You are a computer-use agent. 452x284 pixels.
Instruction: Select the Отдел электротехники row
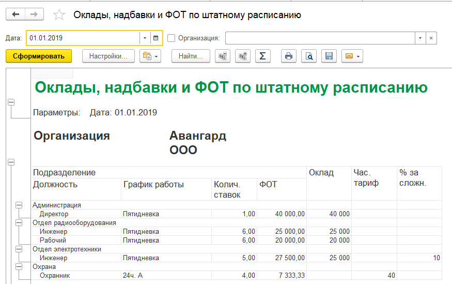(x=168, y=249)
